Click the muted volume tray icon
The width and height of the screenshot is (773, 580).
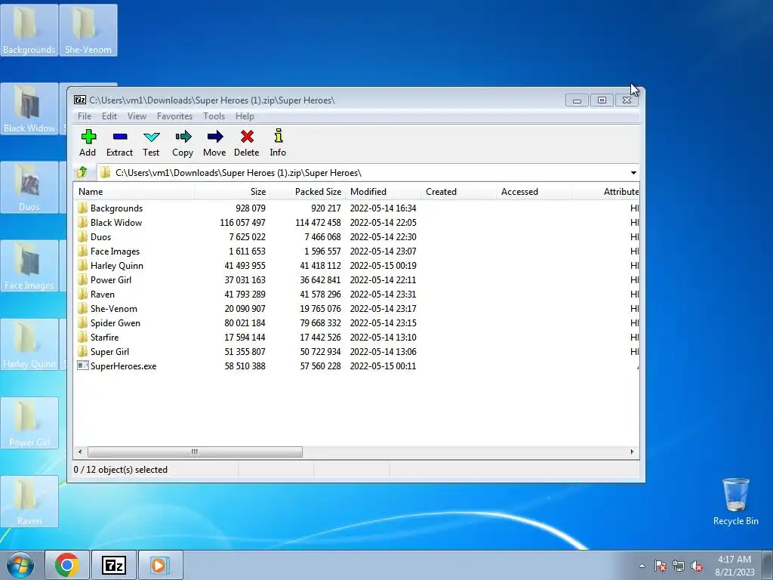tap(697, 566)
